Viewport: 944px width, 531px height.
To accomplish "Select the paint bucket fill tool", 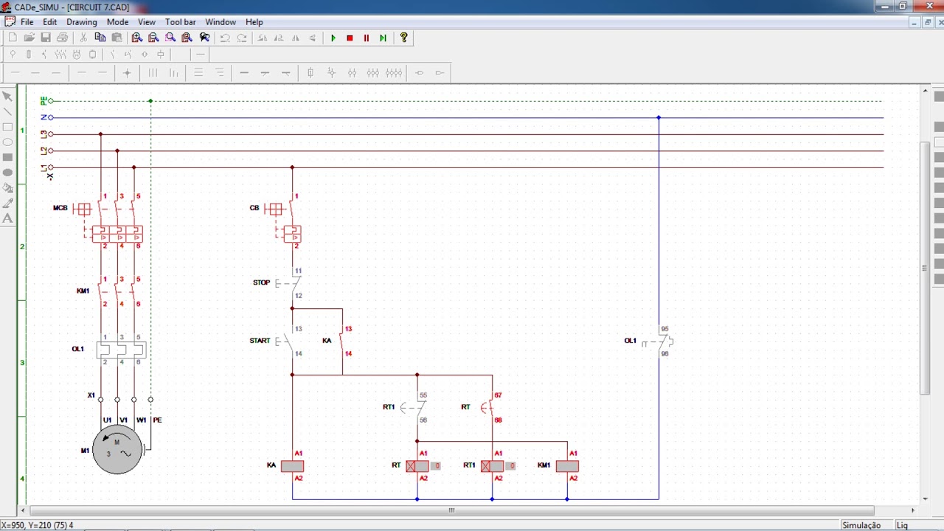I will click(x=8, y=188).
